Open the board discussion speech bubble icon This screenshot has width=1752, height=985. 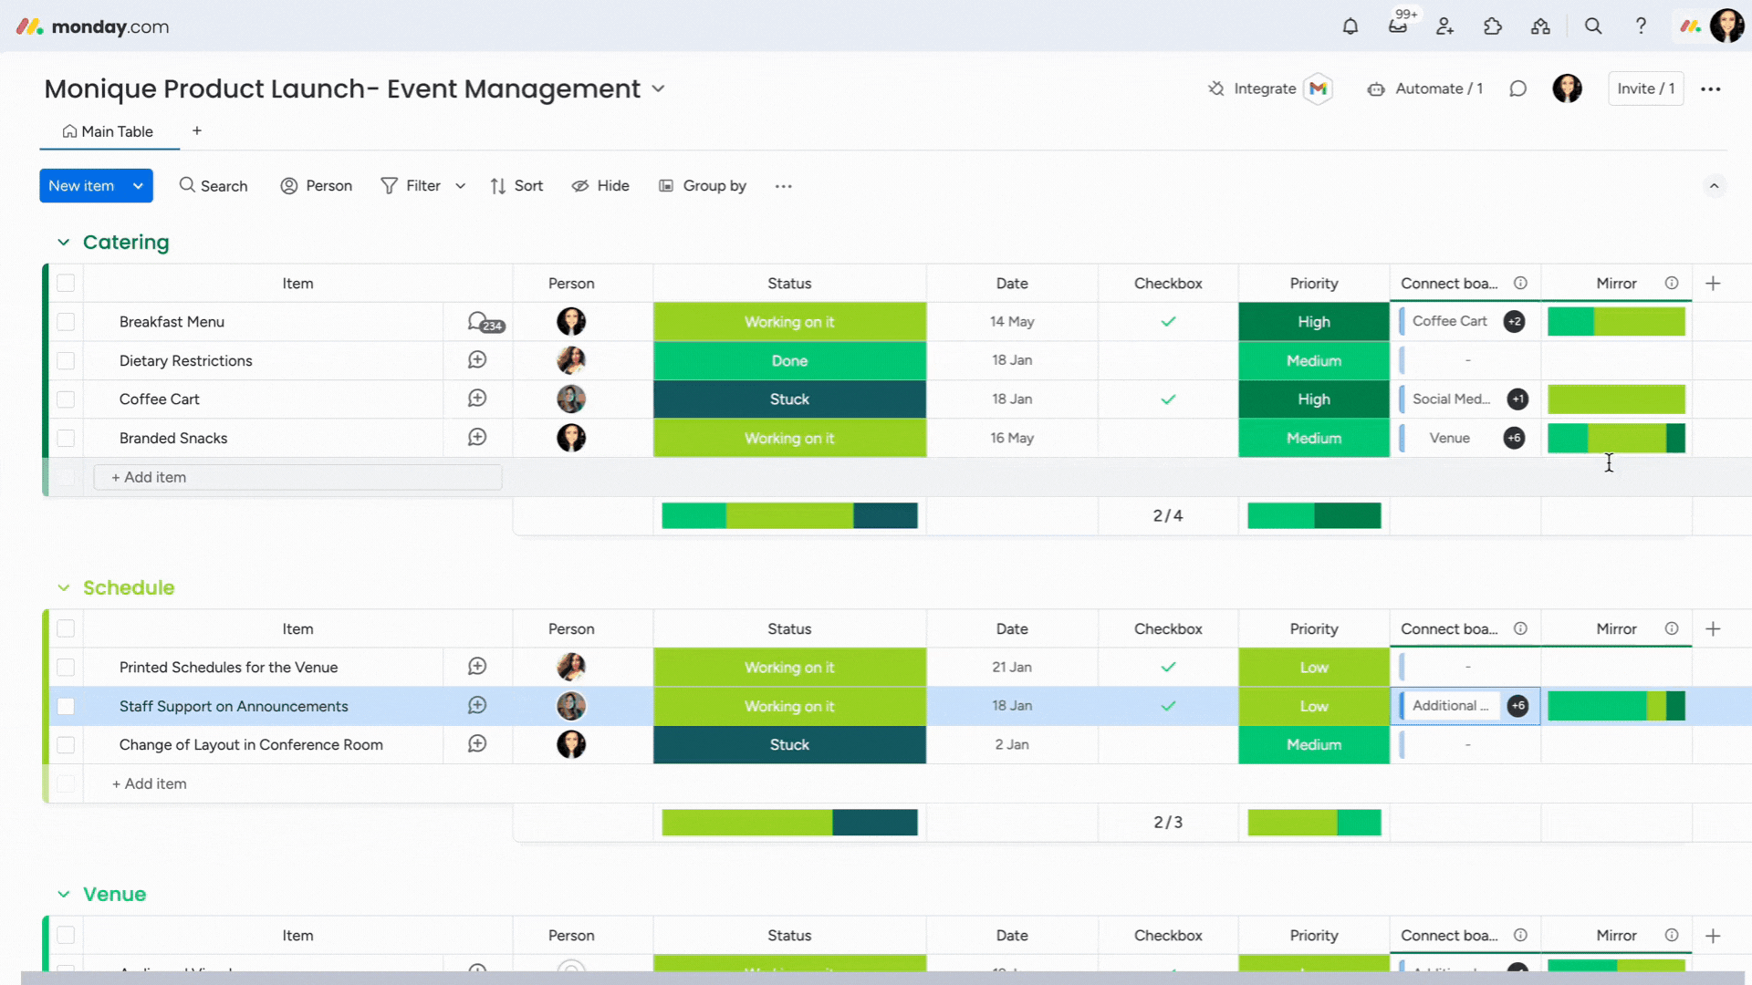point(1517,88)
